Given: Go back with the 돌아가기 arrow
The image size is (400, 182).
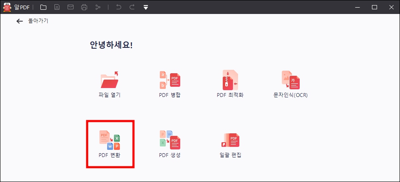Looking at the screenshot, I should coord(20,21).
